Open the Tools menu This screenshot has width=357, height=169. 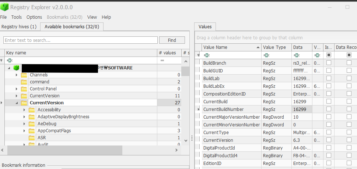(17, 17)
